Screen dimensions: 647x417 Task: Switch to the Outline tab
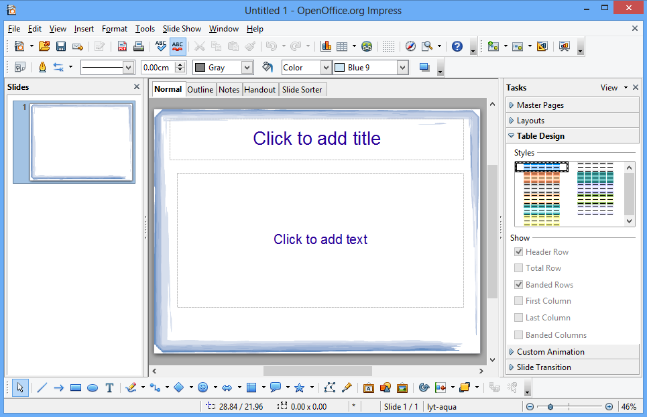point(200,89)
